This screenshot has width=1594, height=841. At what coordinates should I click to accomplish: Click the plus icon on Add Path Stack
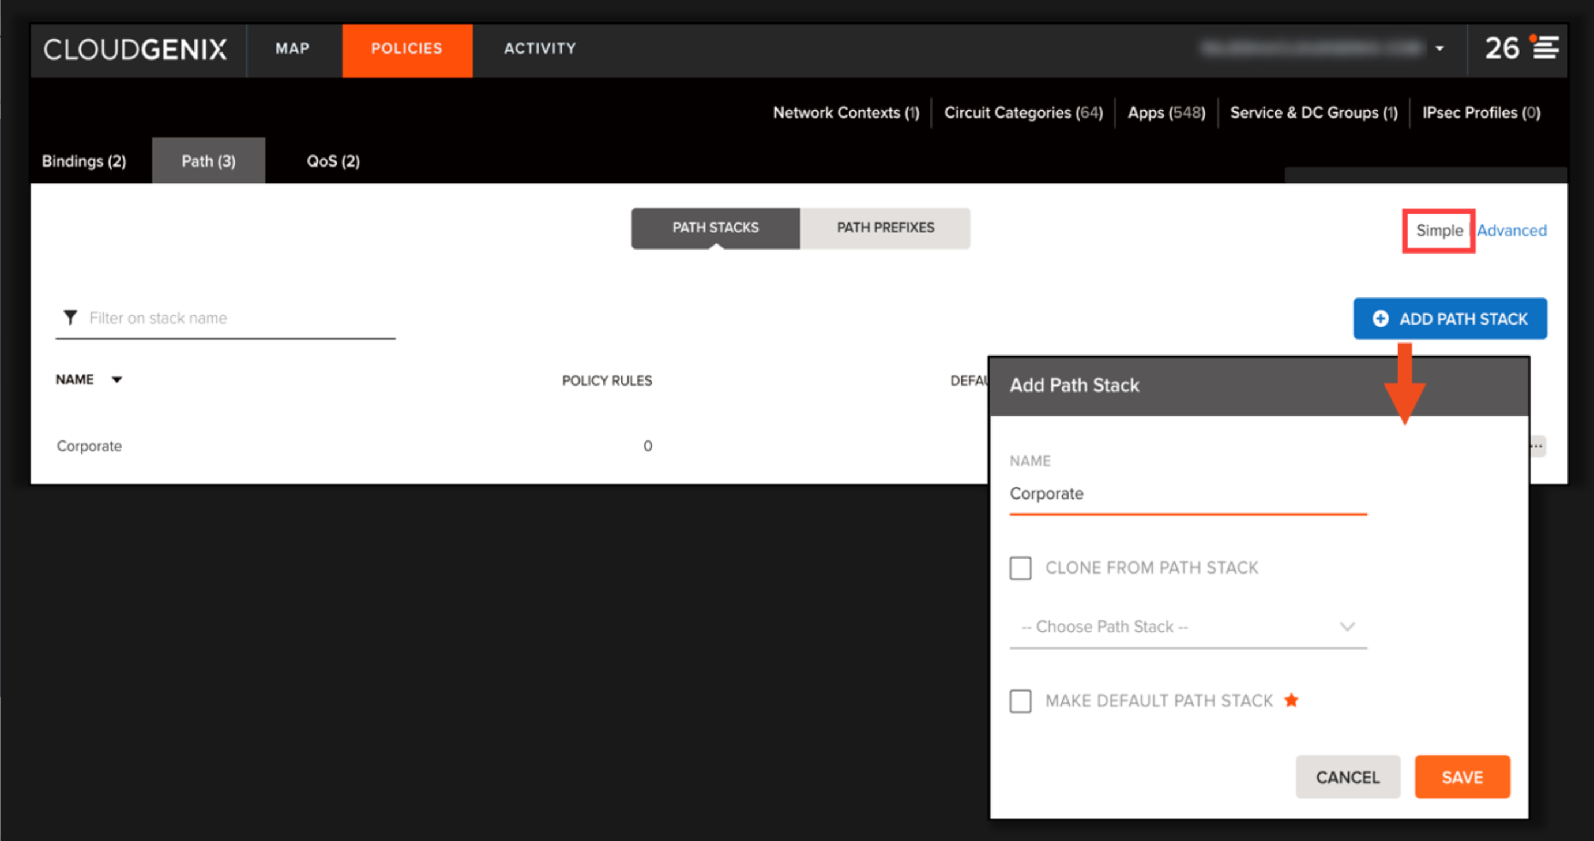click(x=1380, y=318)
